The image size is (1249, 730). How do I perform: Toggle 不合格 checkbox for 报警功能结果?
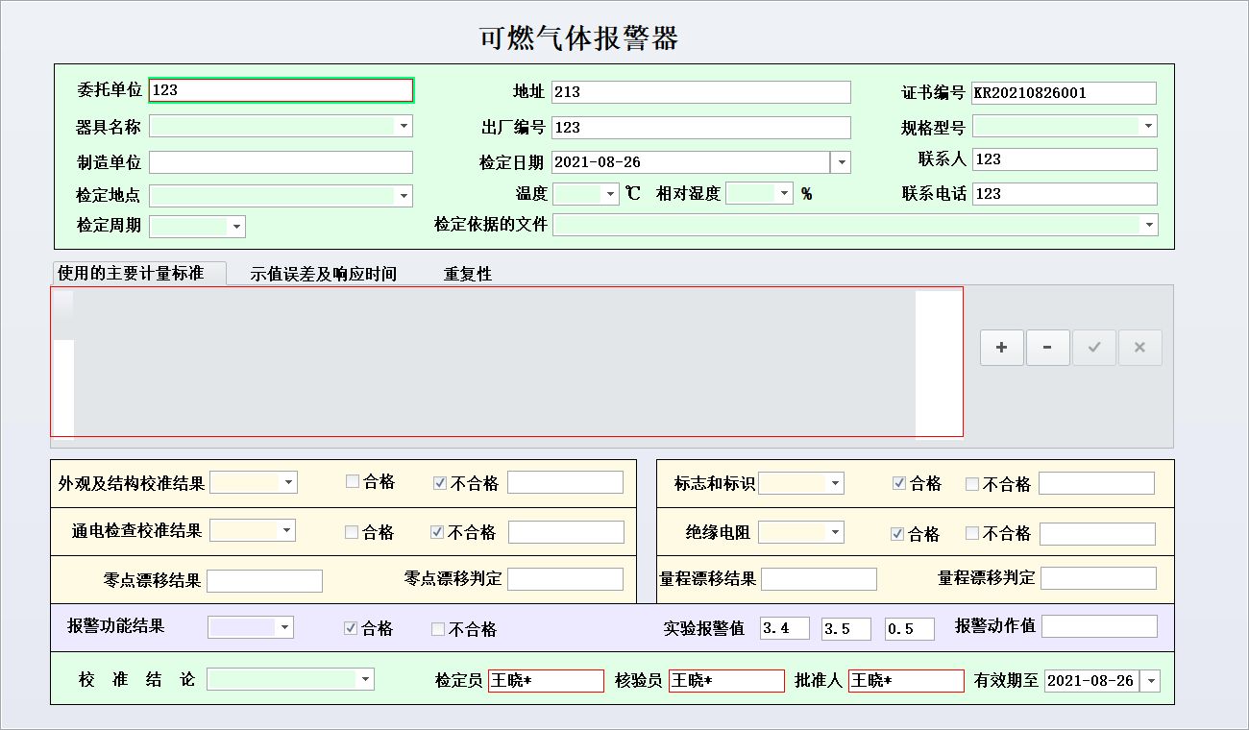[x=438, y=629]
